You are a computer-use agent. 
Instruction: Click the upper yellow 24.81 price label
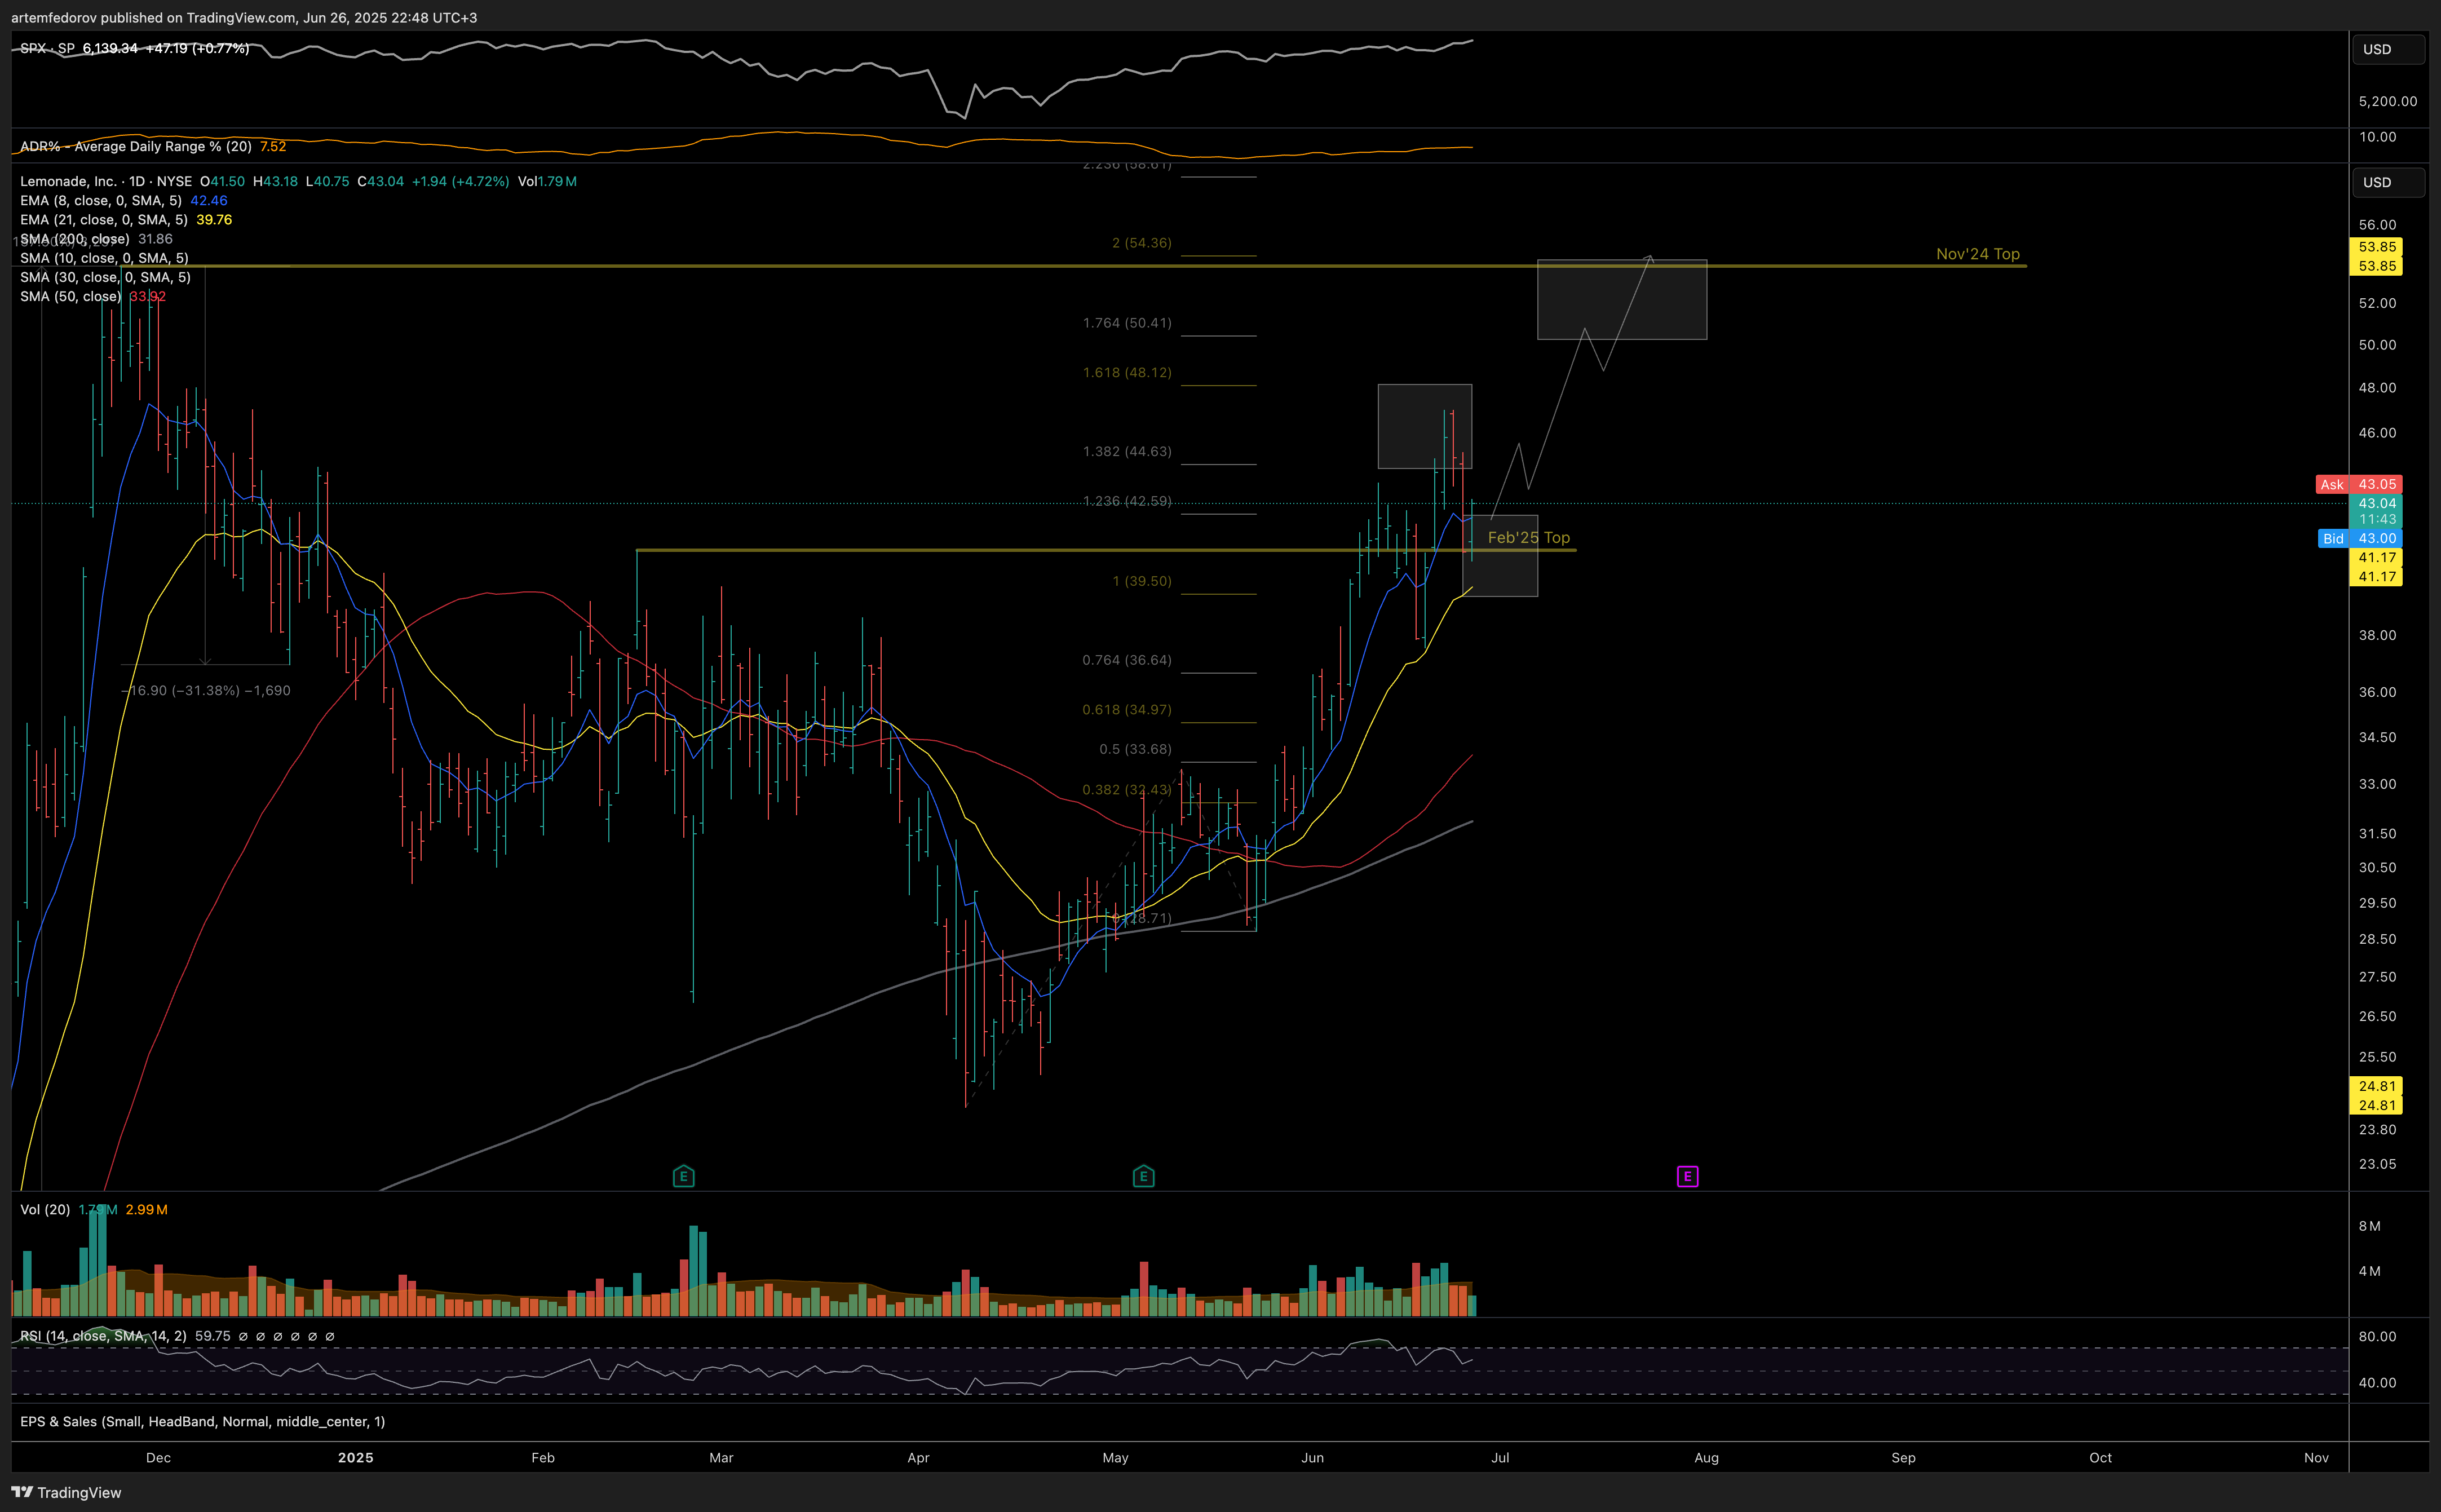coord(2376,1086)
